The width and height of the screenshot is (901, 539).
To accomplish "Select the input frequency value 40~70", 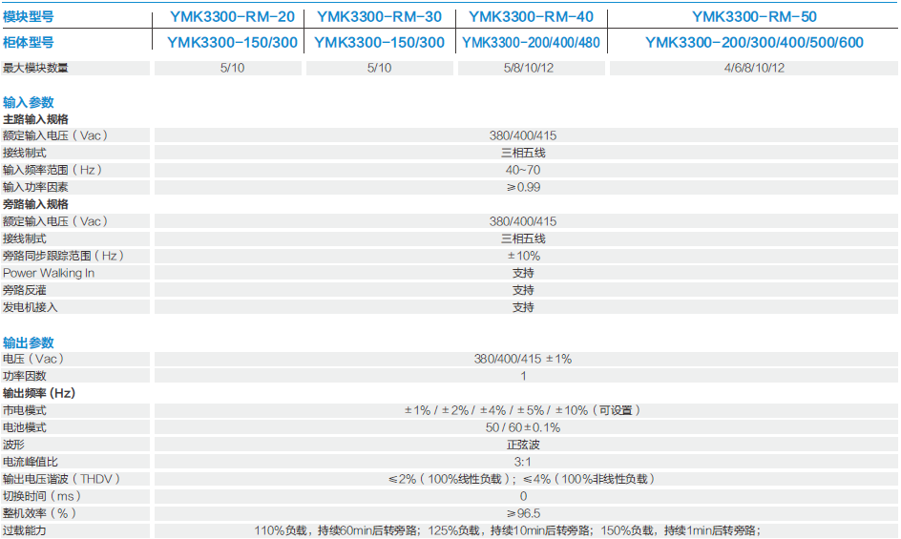I will (523, 170).
